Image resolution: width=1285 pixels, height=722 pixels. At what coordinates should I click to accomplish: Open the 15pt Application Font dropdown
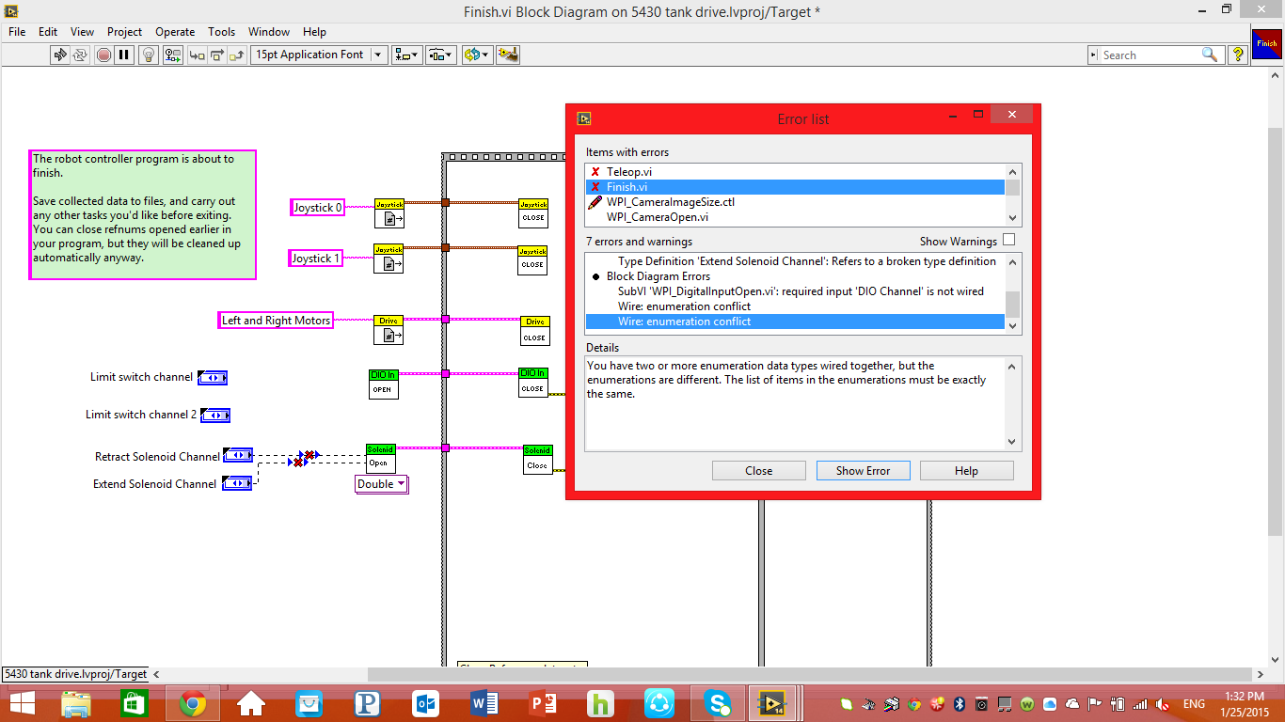point(319,55)
